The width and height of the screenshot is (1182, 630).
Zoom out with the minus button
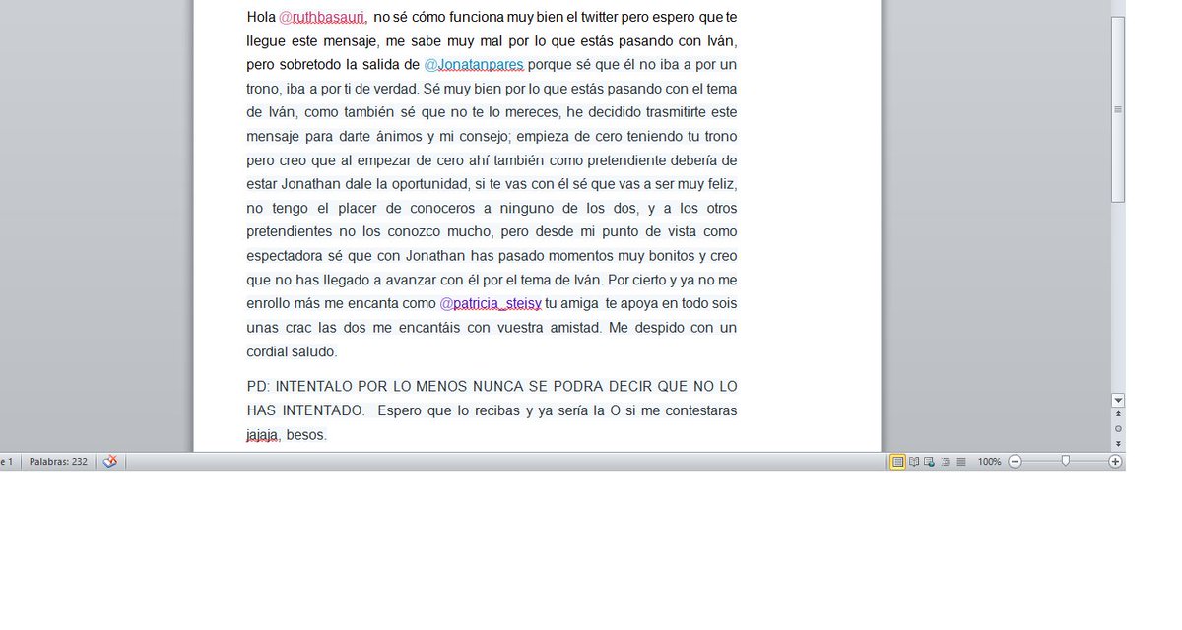click(1016, 461)
